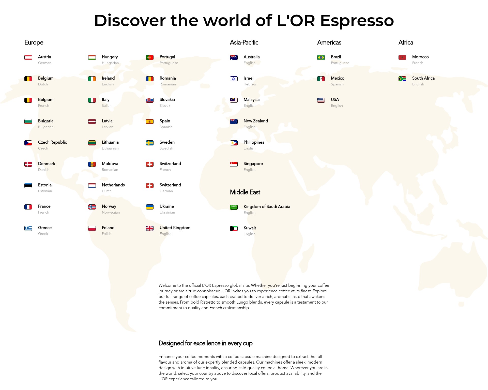Click the France flag icon

(x=28, y=207)
